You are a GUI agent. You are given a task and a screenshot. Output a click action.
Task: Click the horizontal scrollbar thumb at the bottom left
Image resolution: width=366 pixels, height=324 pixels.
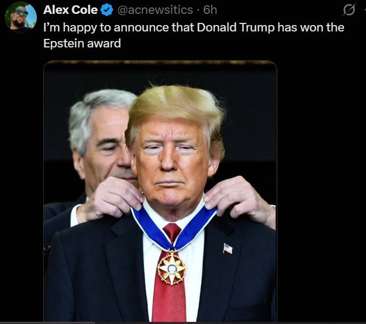(47, 323)
